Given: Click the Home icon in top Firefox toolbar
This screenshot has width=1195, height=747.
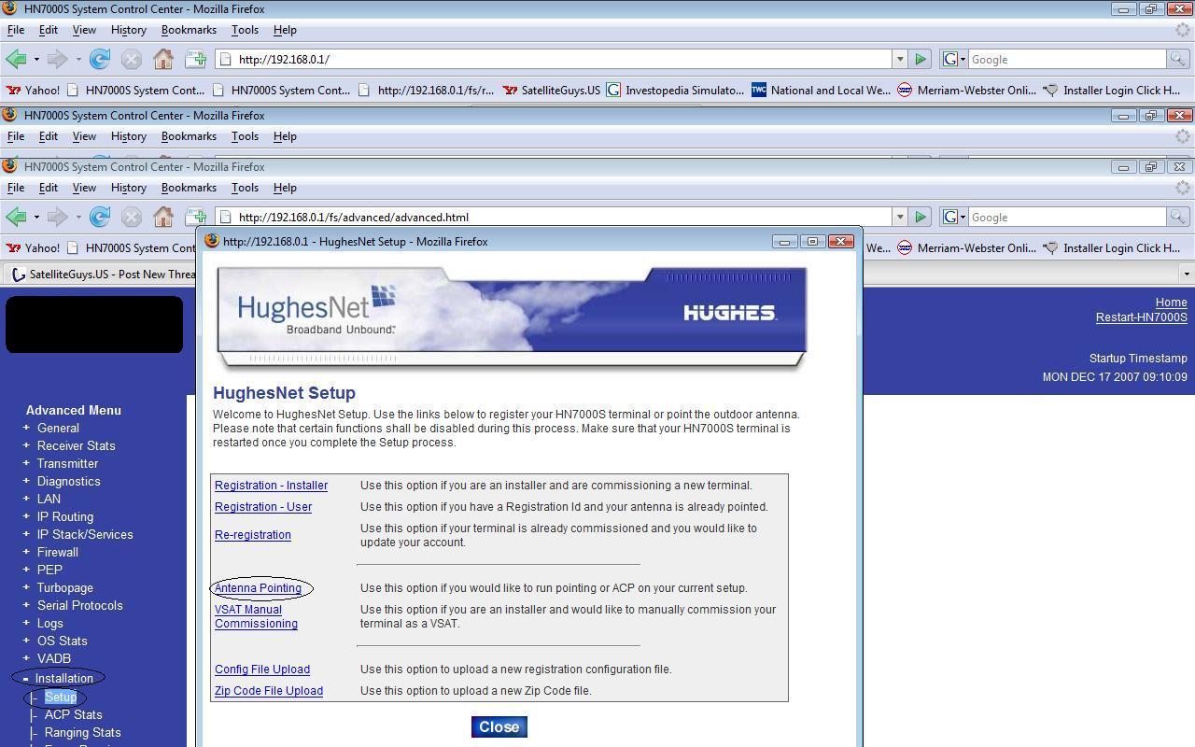Looking at the screenshot, I should (x=163, y=60).
